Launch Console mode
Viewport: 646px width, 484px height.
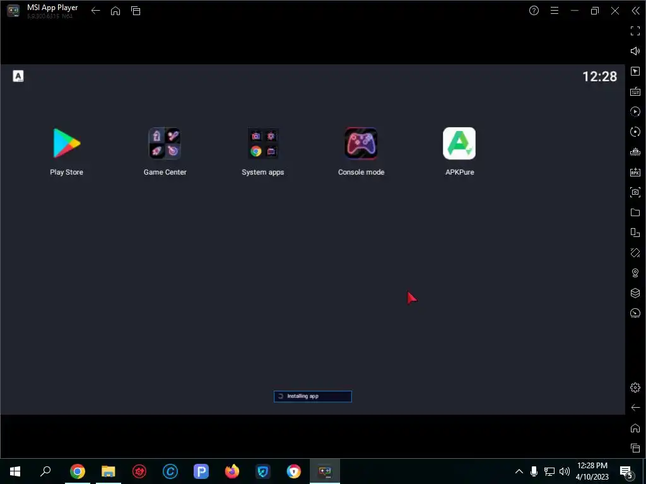pos(361,143)
